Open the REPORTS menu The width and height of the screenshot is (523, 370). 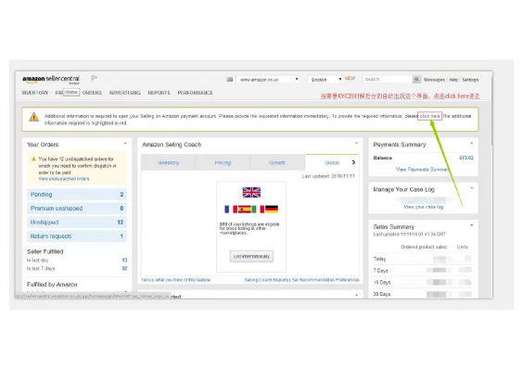(159, 93)
